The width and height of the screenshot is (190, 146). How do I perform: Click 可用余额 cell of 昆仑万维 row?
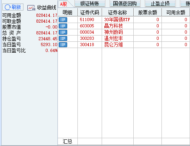(x=176, y=45)
